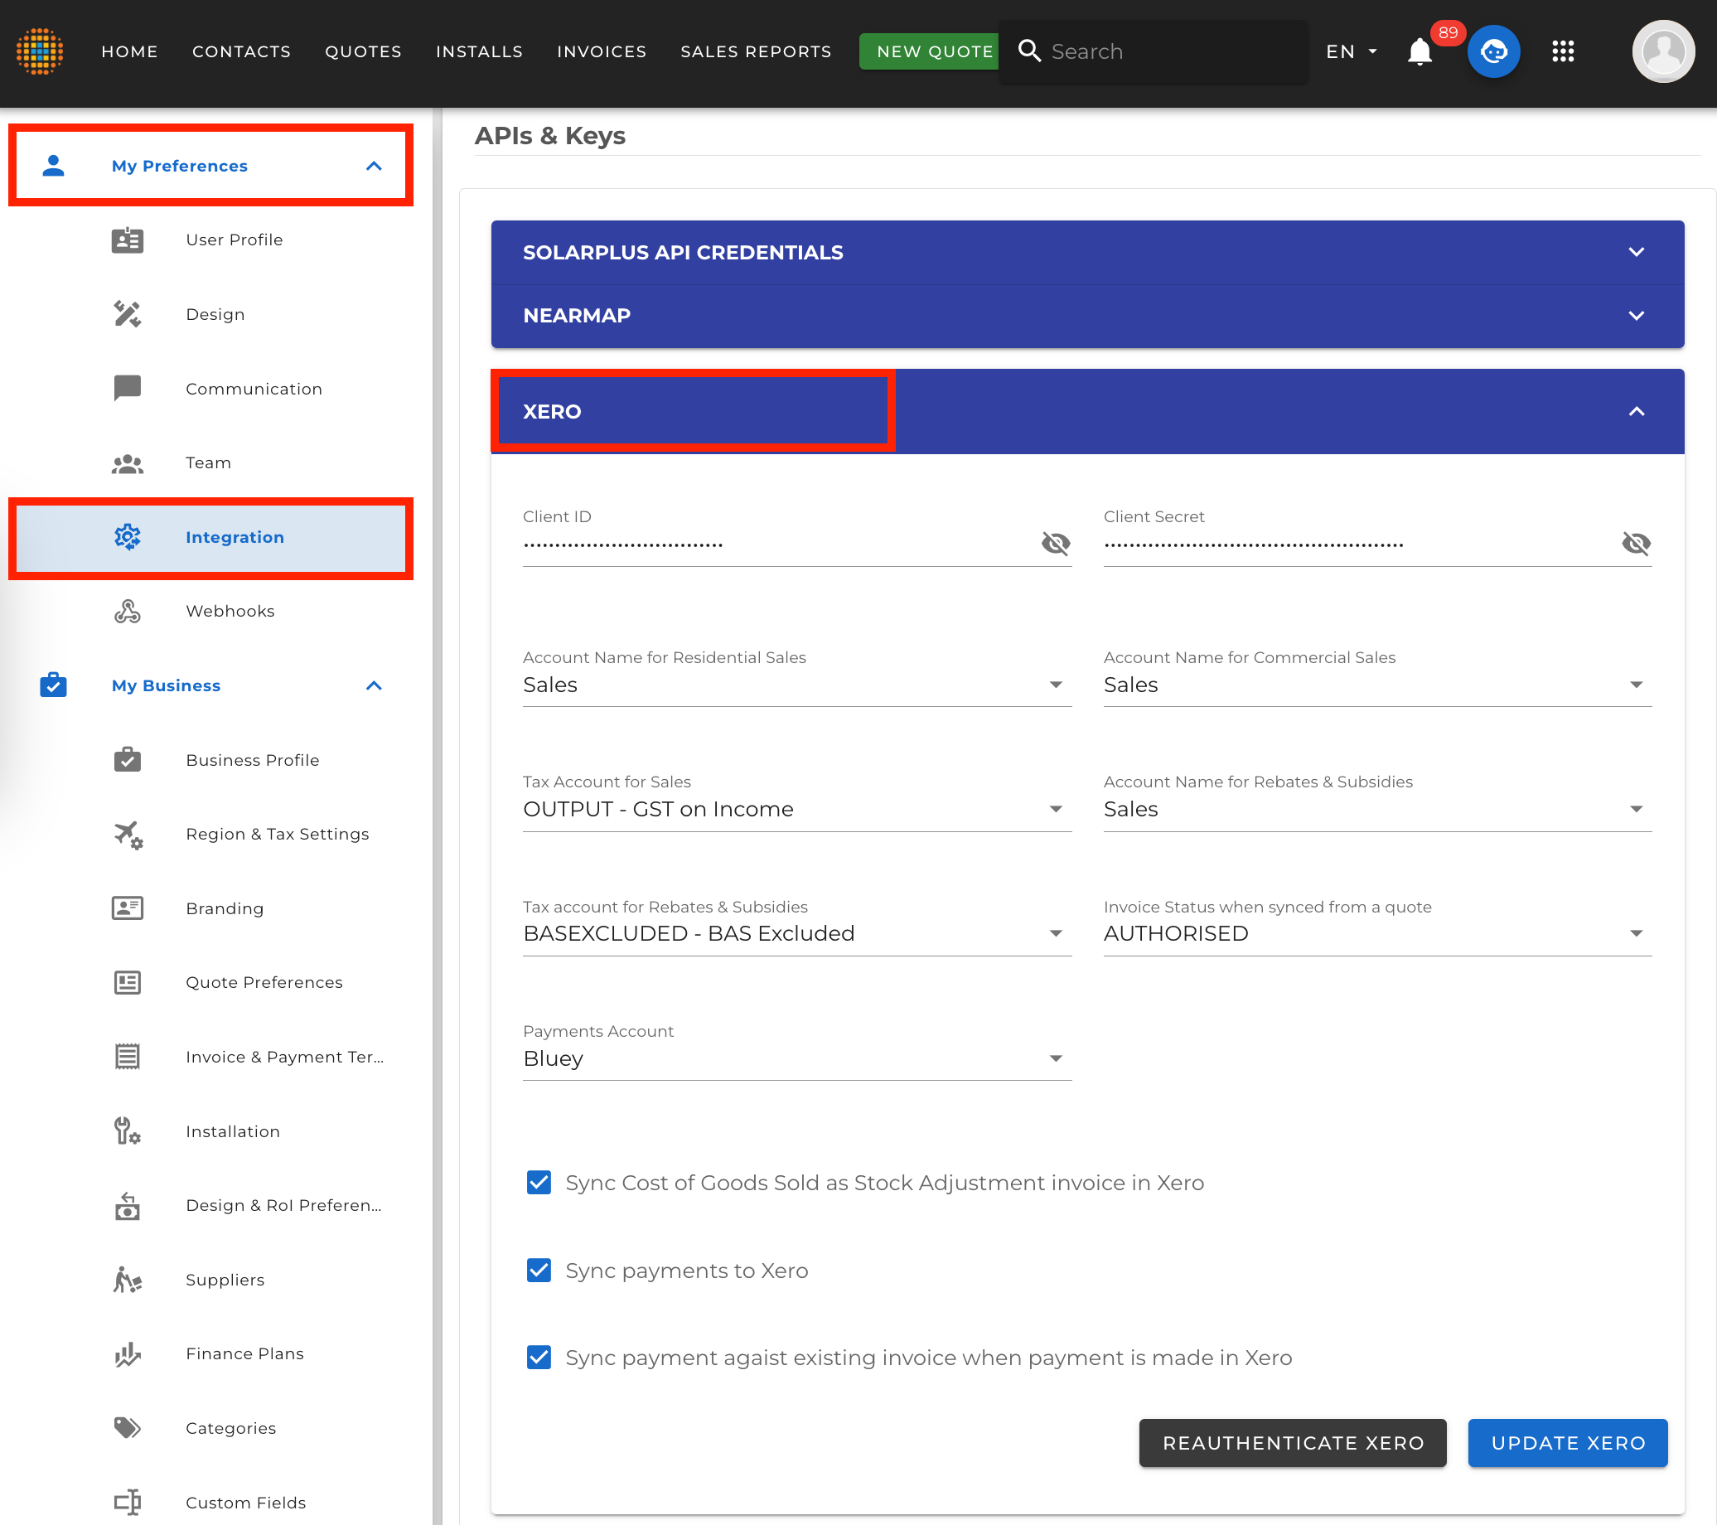Click the Update Xero button
1717x1525 pixels.
coord(1568,1443)
